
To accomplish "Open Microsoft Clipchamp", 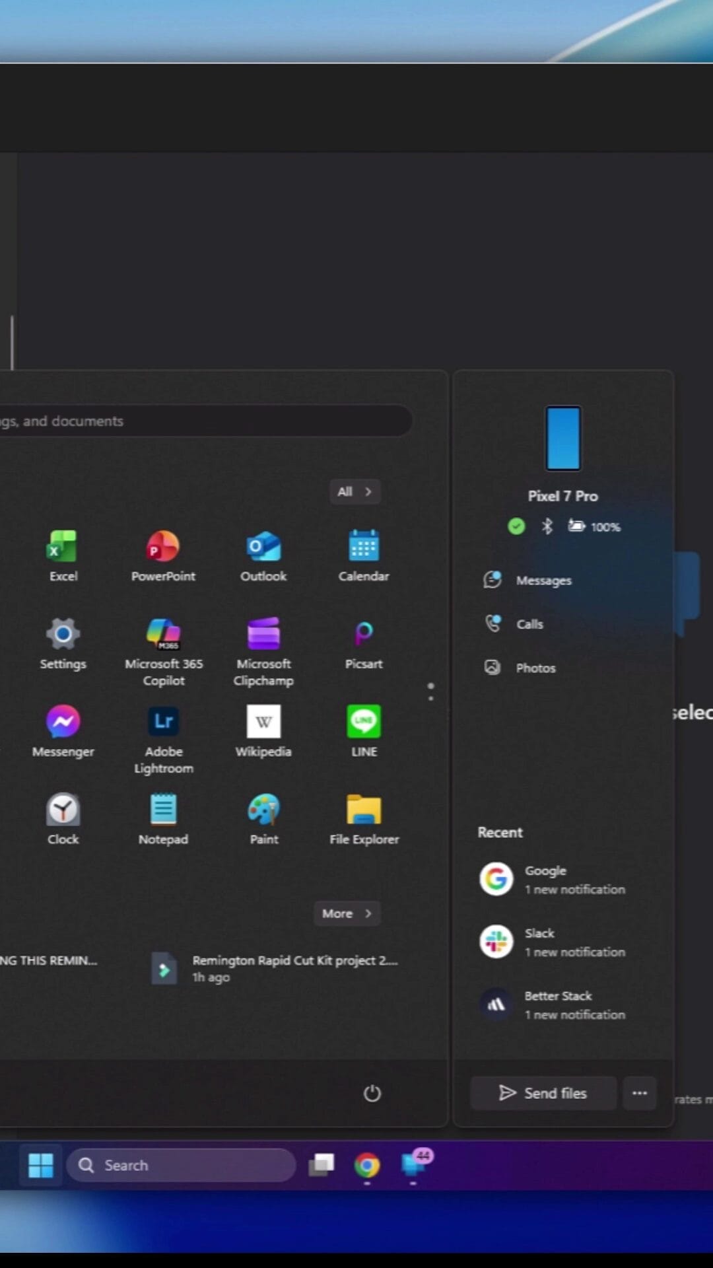I will tap(263, 652).
